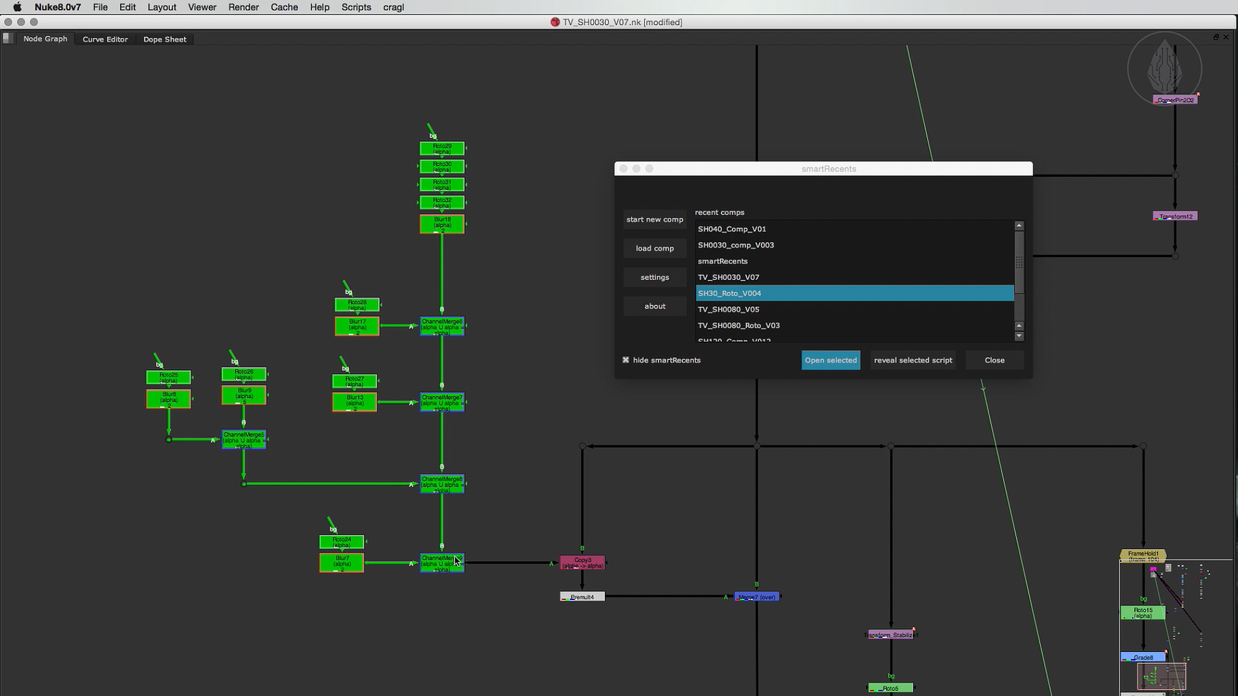The width and height of the screenshot is (1238, 696).
Task: Select the ChannelMerge5 node
Action: click(x=244, y=440)
